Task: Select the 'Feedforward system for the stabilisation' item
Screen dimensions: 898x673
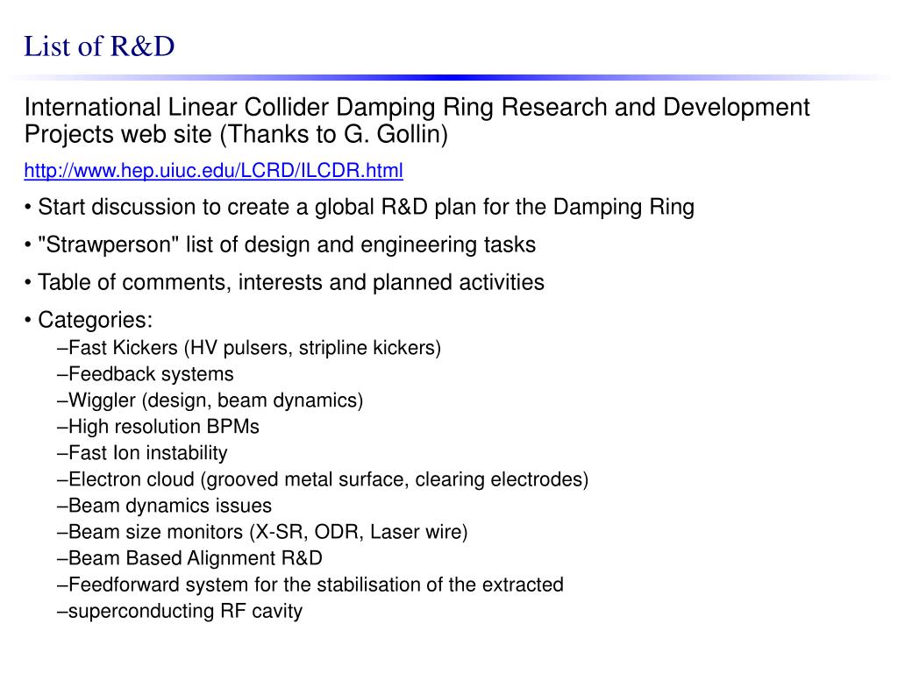Action: (x=310, y=584)
